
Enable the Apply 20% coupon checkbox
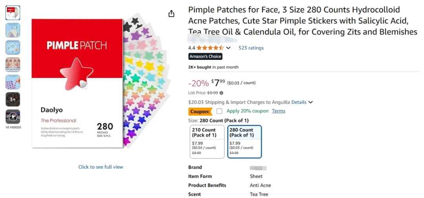tap(219, 111)
